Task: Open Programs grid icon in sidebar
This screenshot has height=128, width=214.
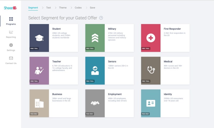Action: click(11, 19)
